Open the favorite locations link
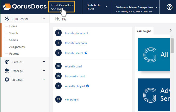Screen dimensions: 176x112 pos(76,43)
